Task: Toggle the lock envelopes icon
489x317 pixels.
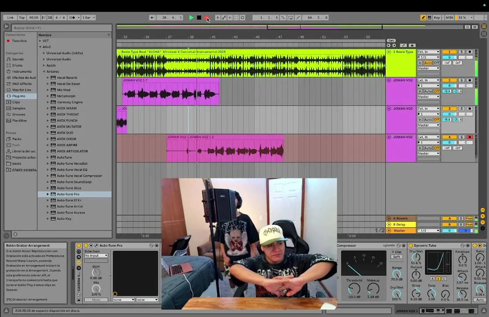Action: click(412, 45)
